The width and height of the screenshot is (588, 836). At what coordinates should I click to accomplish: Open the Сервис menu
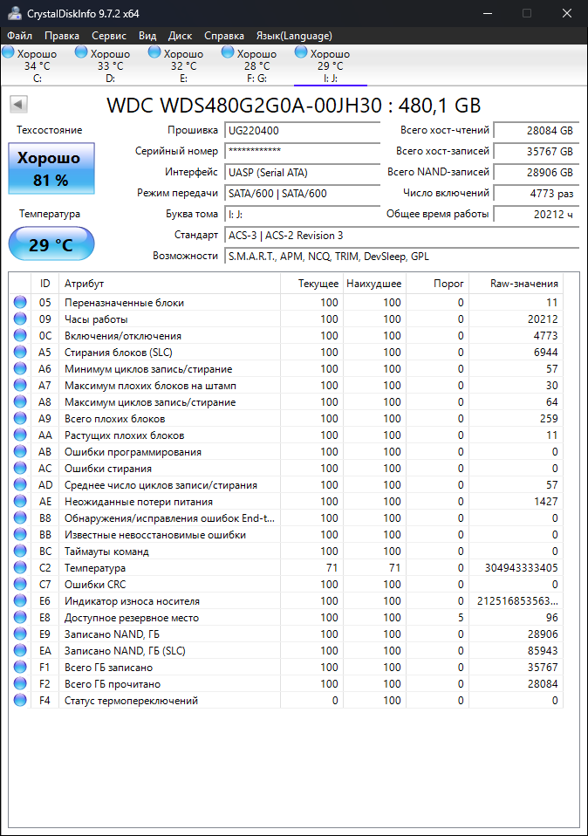click(109, 36)
